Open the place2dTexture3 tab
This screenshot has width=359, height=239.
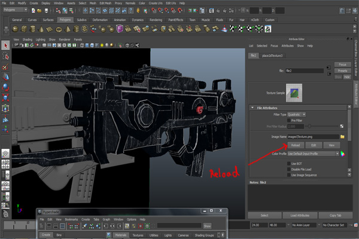pyautogui.click(x=272, y=56)
